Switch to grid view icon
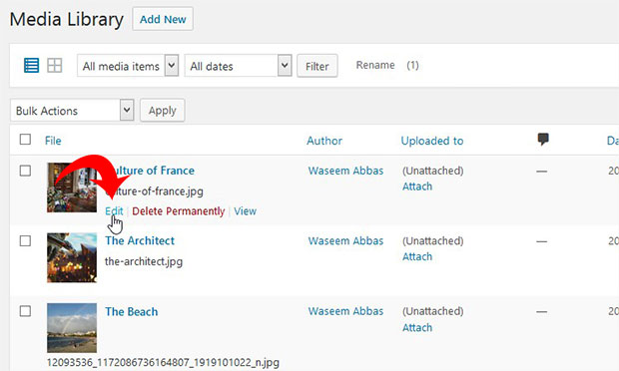Image resolution: width=619 pixels, height=371 pixels. coord(55,66)
